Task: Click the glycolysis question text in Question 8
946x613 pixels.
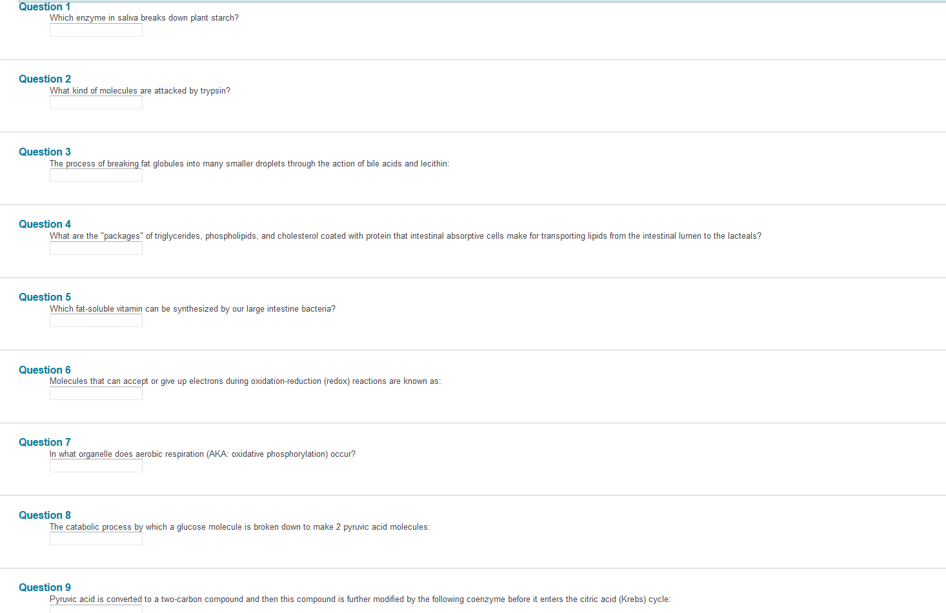Action: tap(239, 527)
